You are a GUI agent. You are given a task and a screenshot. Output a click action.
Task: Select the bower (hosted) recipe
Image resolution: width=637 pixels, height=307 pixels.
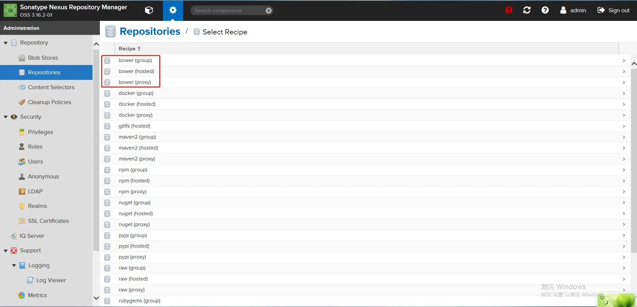click(365, 71)
